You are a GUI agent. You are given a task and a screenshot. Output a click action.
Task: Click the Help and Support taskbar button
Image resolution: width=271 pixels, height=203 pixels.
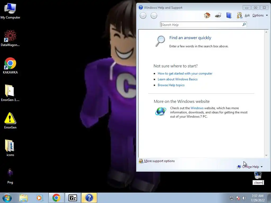(89, 198)
